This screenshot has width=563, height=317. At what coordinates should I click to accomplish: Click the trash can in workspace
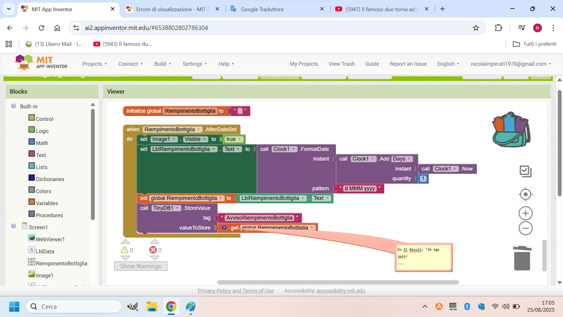522,258
